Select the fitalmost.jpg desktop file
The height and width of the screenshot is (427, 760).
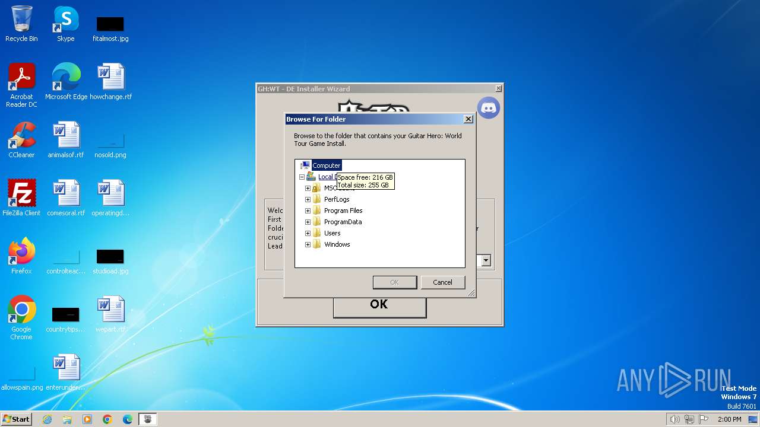tap(110, 28)
